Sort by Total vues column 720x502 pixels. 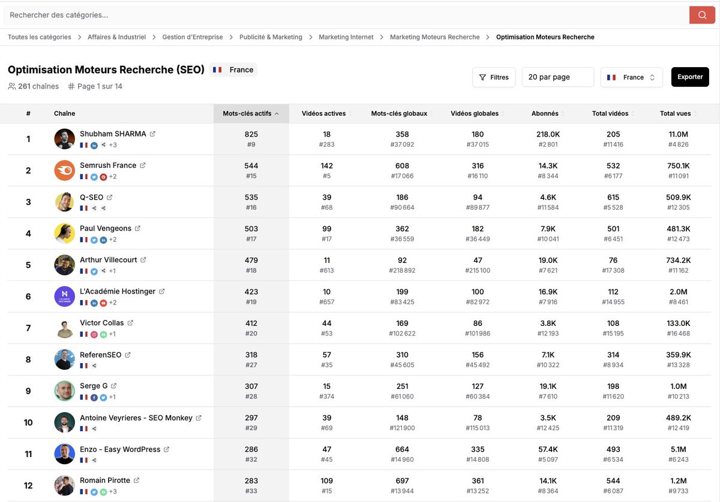678,114
